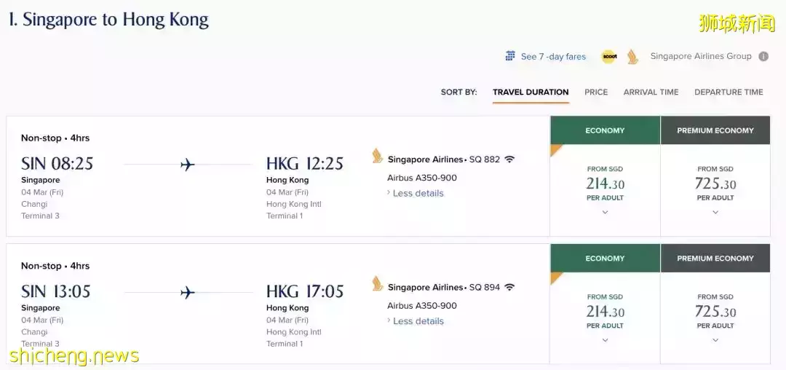Sort flights by Travel Duration
Image resolution: width=786 pixels, height=370 pixels.
(531, 92)
